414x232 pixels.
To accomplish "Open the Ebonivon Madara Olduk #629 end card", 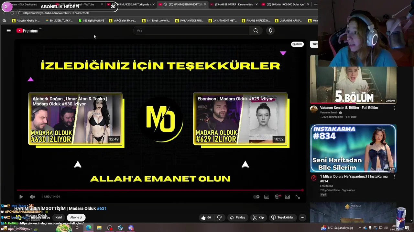I will tap(240, 119).
